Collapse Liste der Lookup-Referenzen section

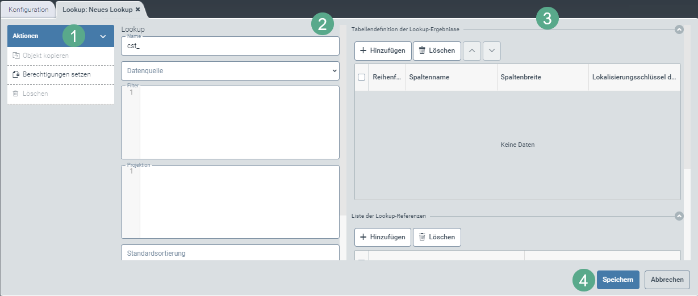[x=679, y=216]
